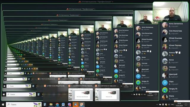Viewport: 190px width, 107px height.
Task: Select the name Натали in outermost list
Action: coord(172,67)
